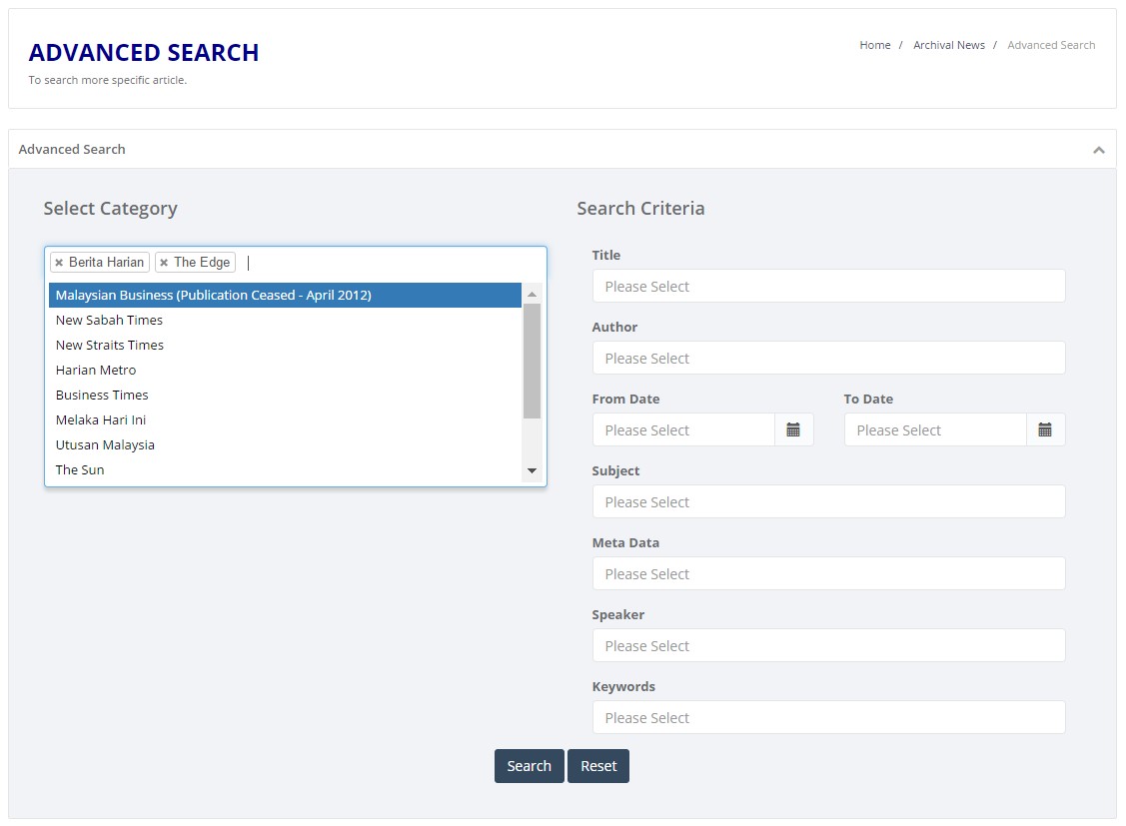Screen dimensions: 1126x826
Task: Select Utusan Malaysia category
Action: (105, 444)
